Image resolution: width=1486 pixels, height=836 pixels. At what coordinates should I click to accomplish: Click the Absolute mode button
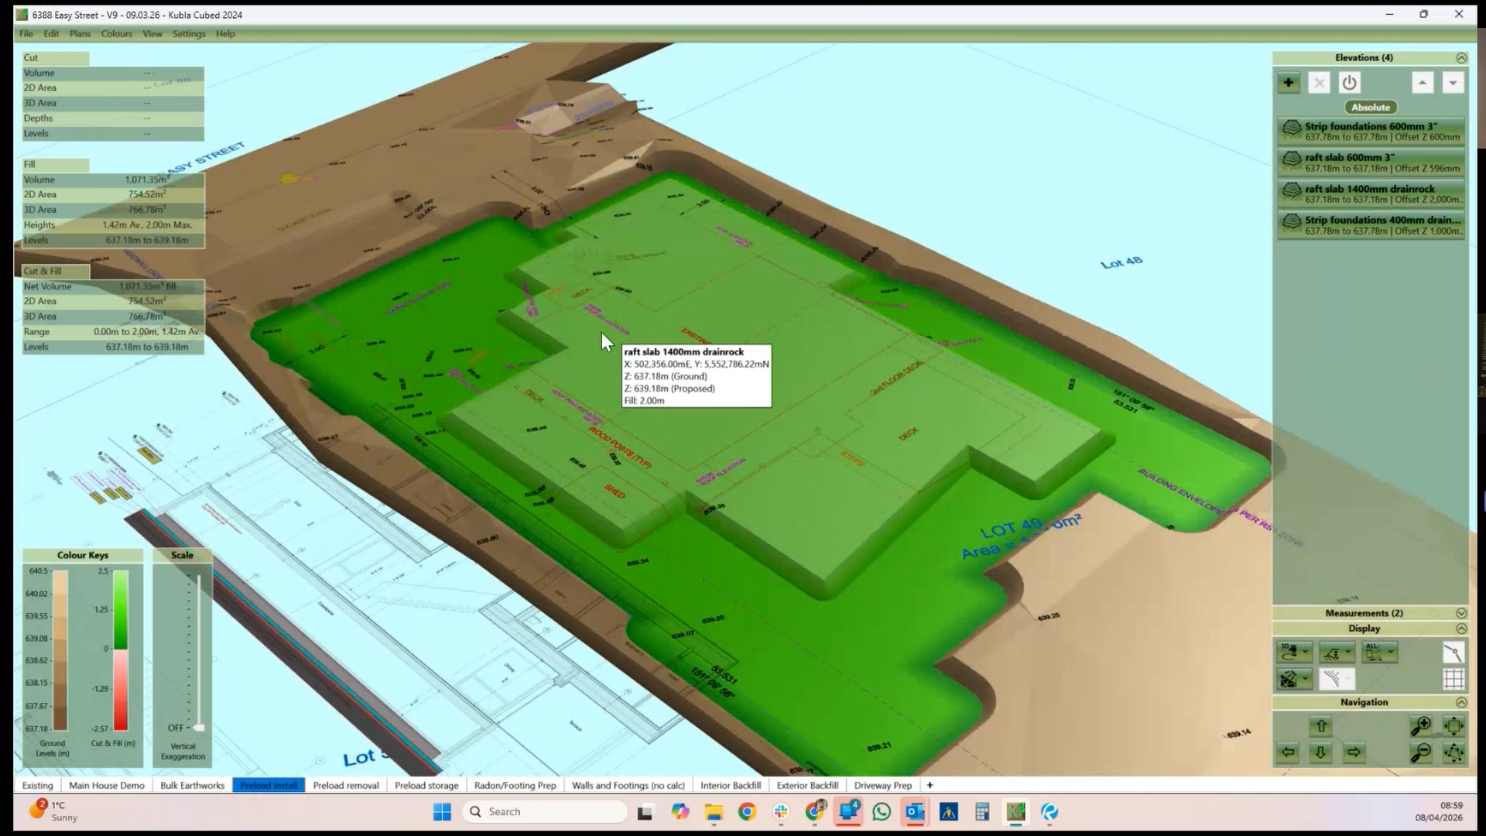pos(1370,108)
